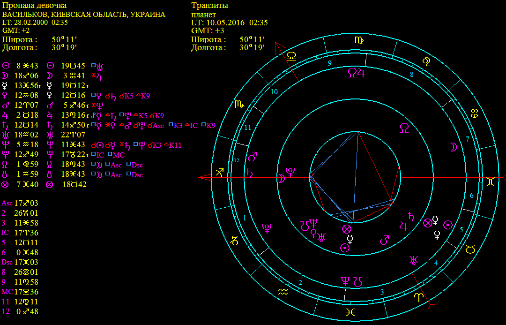The image size is (506, 325).
Task: Click the transit date 10.05.2016 line
Action: click(x=230, y=22)
